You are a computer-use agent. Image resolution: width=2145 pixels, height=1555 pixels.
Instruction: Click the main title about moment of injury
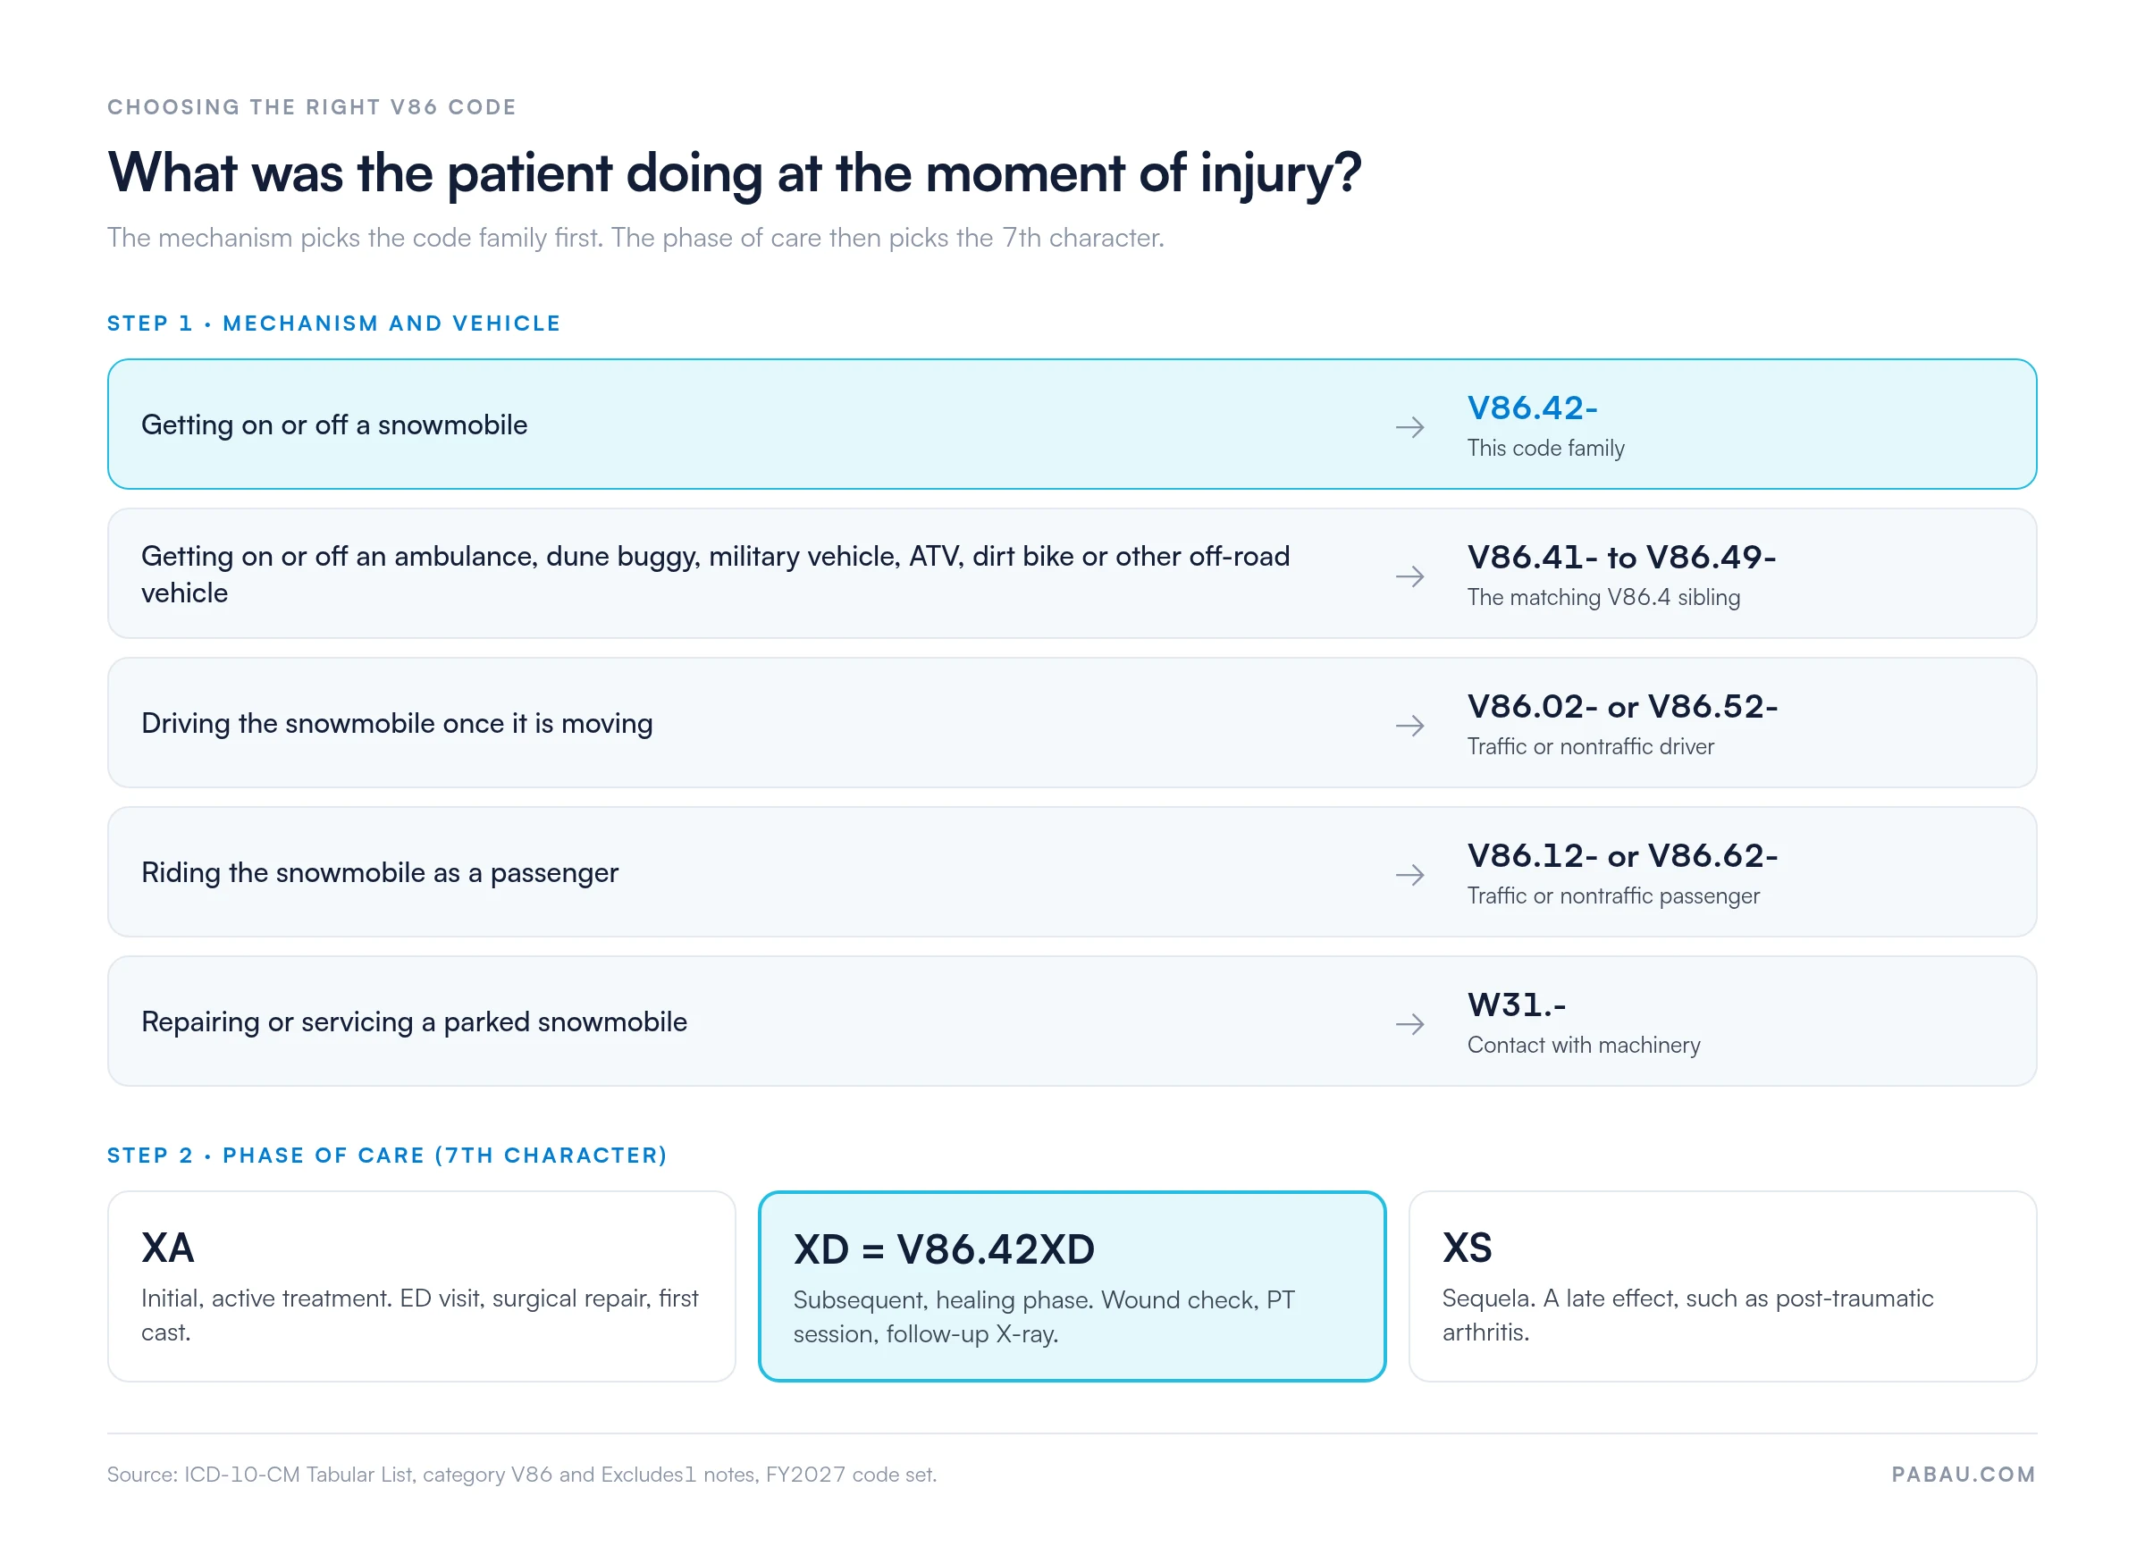(734, 173)
